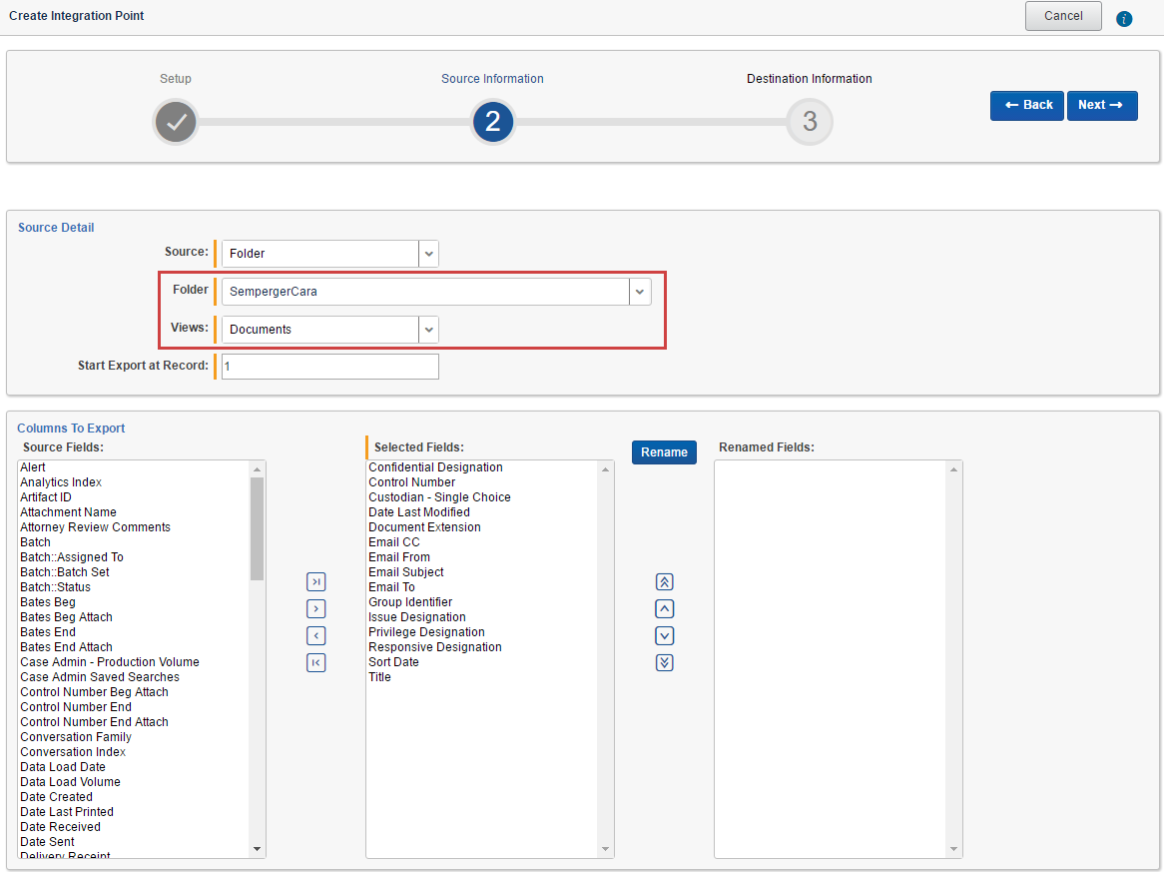Click the step 3 Destination Information circle

pyautogui.click(x=810, y=122)
